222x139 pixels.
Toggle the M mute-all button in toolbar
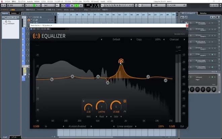(x=27, y=5)
